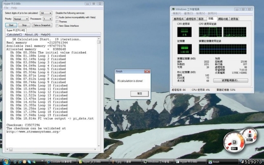Click the 處理程序: 86 status bar entry
The image size is (264, 165).
tap(179, 90)
